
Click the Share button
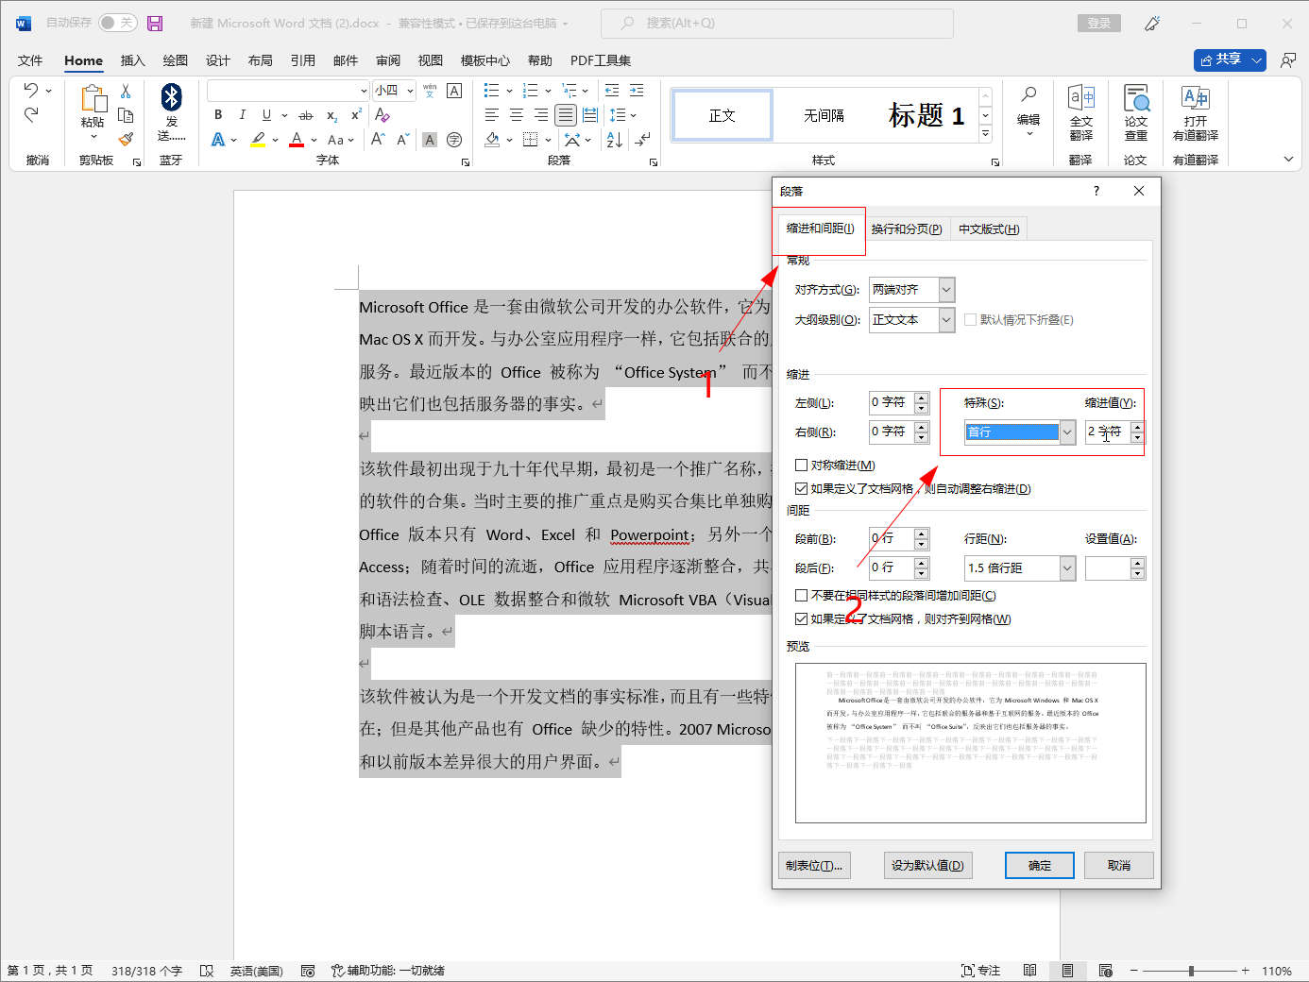point(1220,59)
